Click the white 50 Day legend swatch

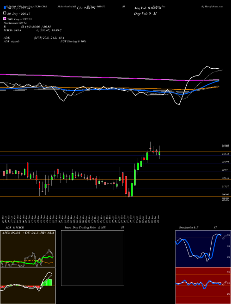coord(5,13)
